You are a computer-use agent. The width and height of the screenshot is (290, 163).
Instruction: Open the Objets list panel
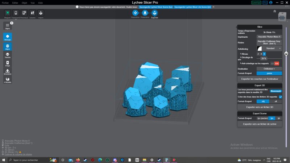tap(8, 26)
